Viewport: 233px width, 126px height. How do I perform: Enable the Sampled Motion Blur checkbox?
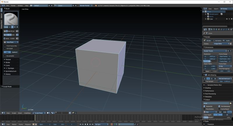click(x=206, y=85)
